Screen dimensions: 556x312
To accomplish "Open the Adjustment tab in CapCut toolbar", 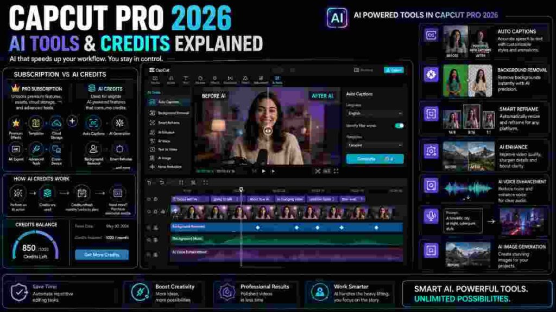I will tap(261, 80).
